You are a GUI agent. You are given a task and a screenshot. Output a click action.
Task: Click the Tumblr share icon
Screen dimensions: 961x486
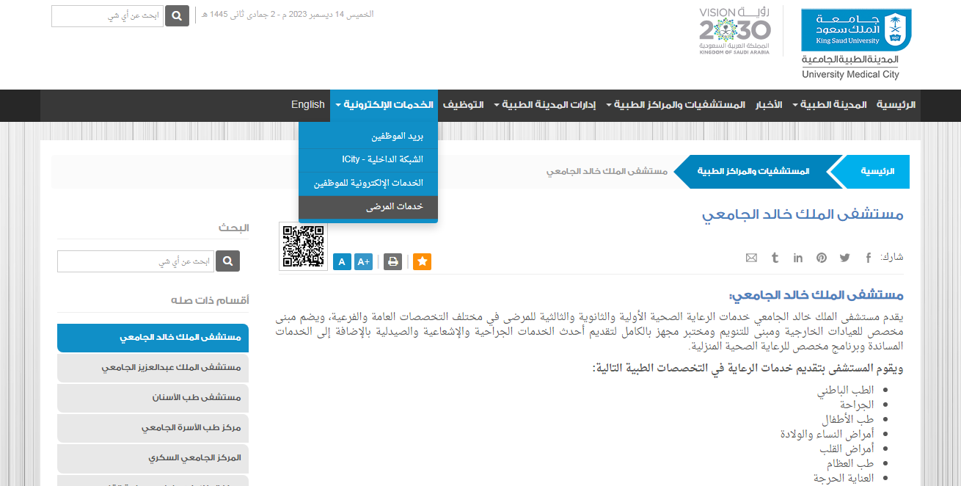point(775,258)
